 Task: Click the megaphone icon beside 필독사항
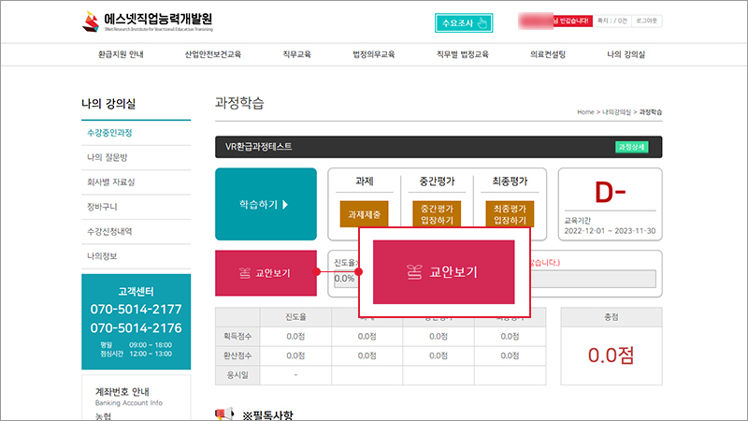(x=224, y=414)
